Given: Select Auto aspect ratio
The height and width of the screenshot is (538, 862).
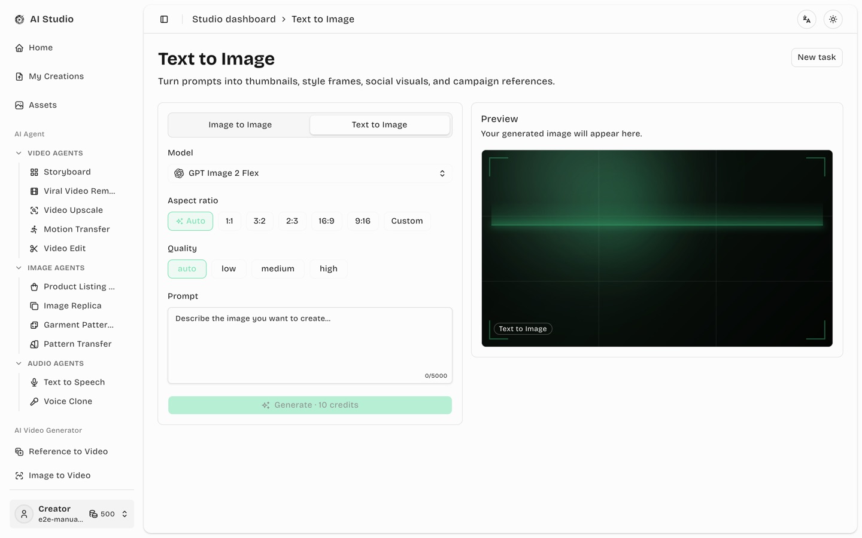Looking at the screenshot, I should 190,221.
